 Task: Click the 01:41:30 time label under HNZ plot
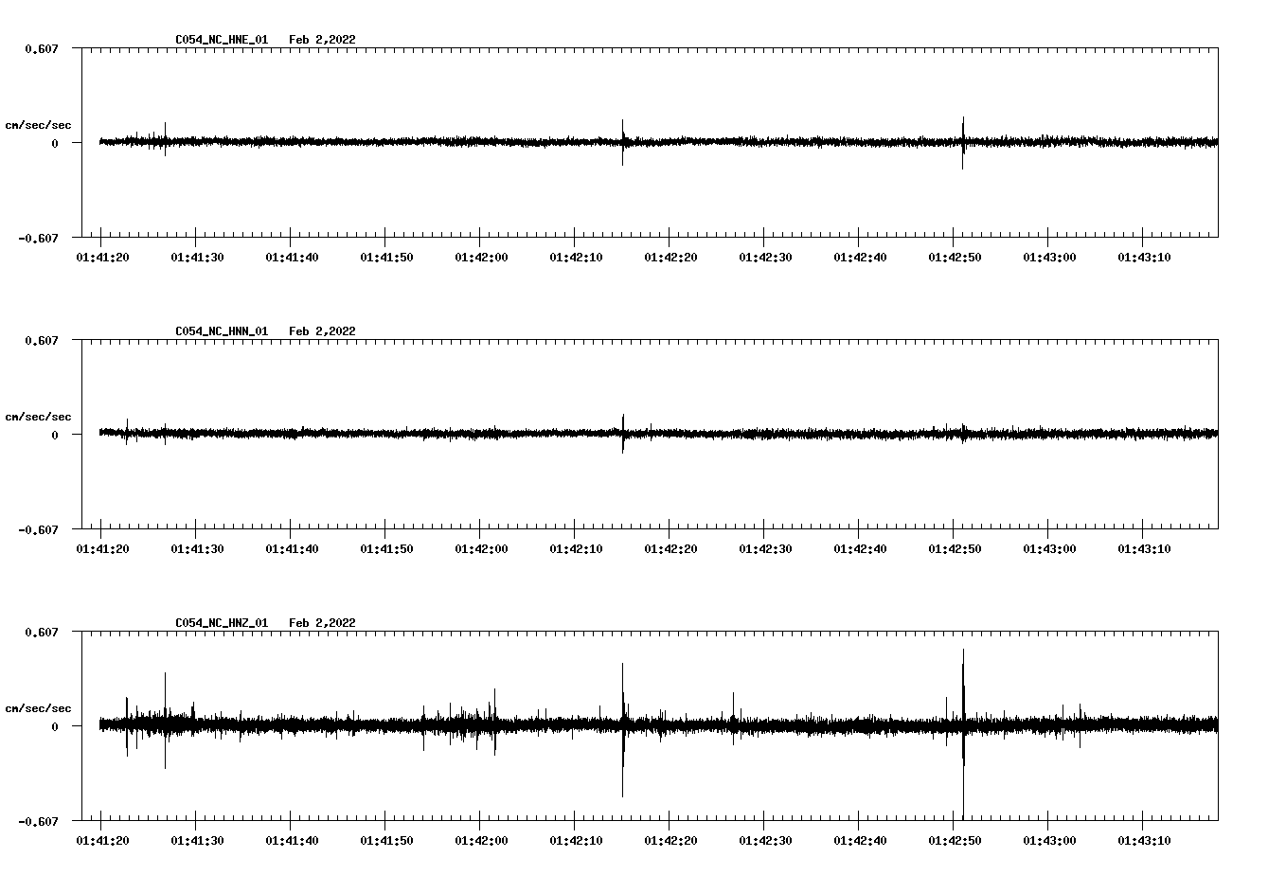click(197, 841)
